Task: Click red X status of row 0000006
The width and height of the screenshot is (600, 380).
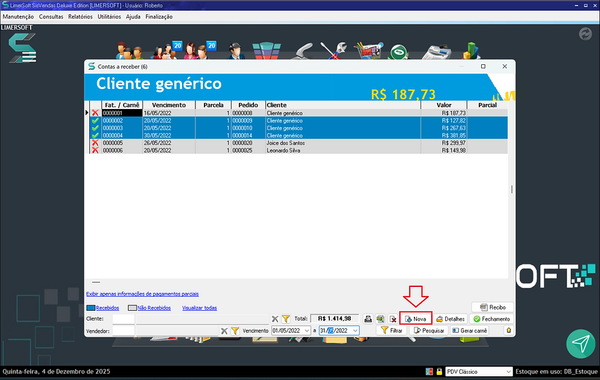Action: (x=96, y=151)
